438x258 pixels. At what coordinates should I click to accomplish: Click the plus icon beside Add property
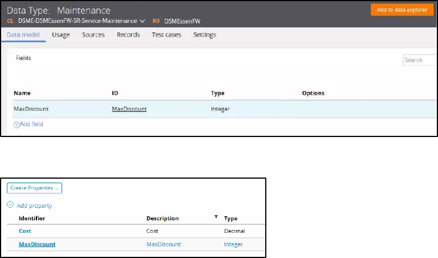[x=10, y=205]
